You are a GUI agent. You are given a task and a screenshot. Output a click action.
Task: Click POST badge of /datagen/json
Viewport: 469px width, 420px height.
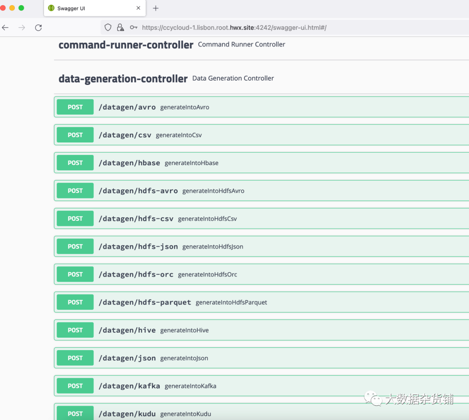[75, 358]
